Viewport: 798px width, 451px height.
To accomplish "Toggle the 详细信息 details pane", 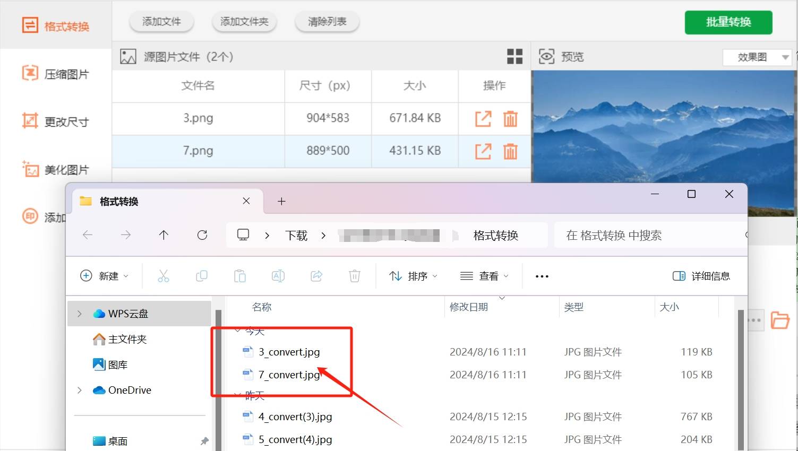I will [x=701, y=276].
